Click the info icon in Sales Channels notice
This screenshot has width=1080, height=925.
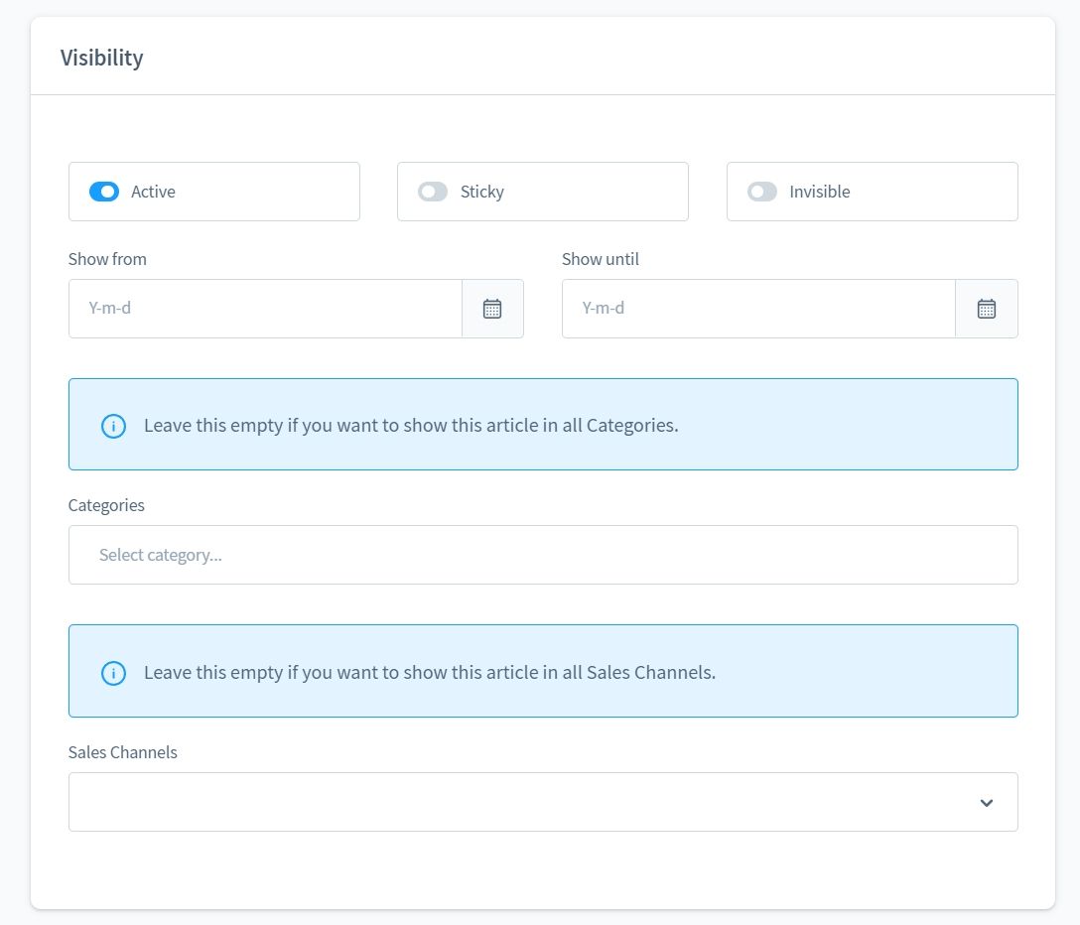click(114, 673)
